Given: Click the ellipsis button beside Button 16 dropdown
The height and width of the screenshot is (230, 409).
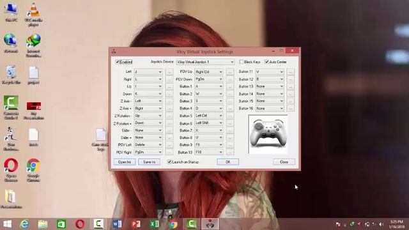Looking at the screenshot, I should 290,108.
